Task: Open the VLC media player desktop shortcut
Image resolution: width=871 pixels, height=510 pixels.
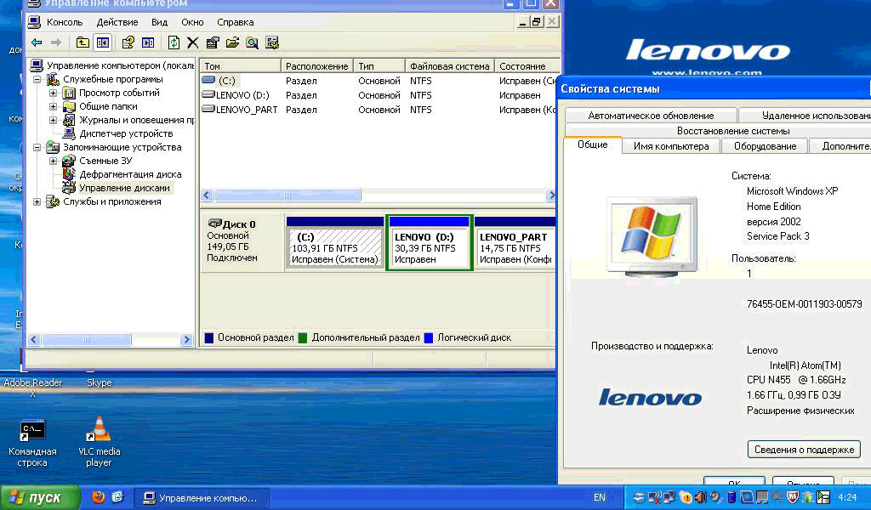Action: [99, 442]
